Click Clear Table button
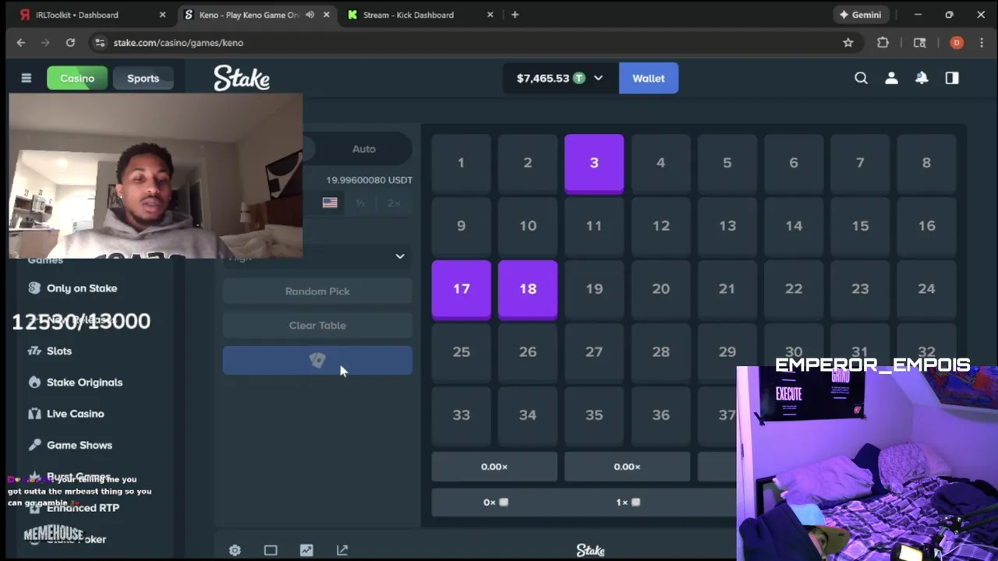Viewport: 998px width, 561px height. click(317, 326)
